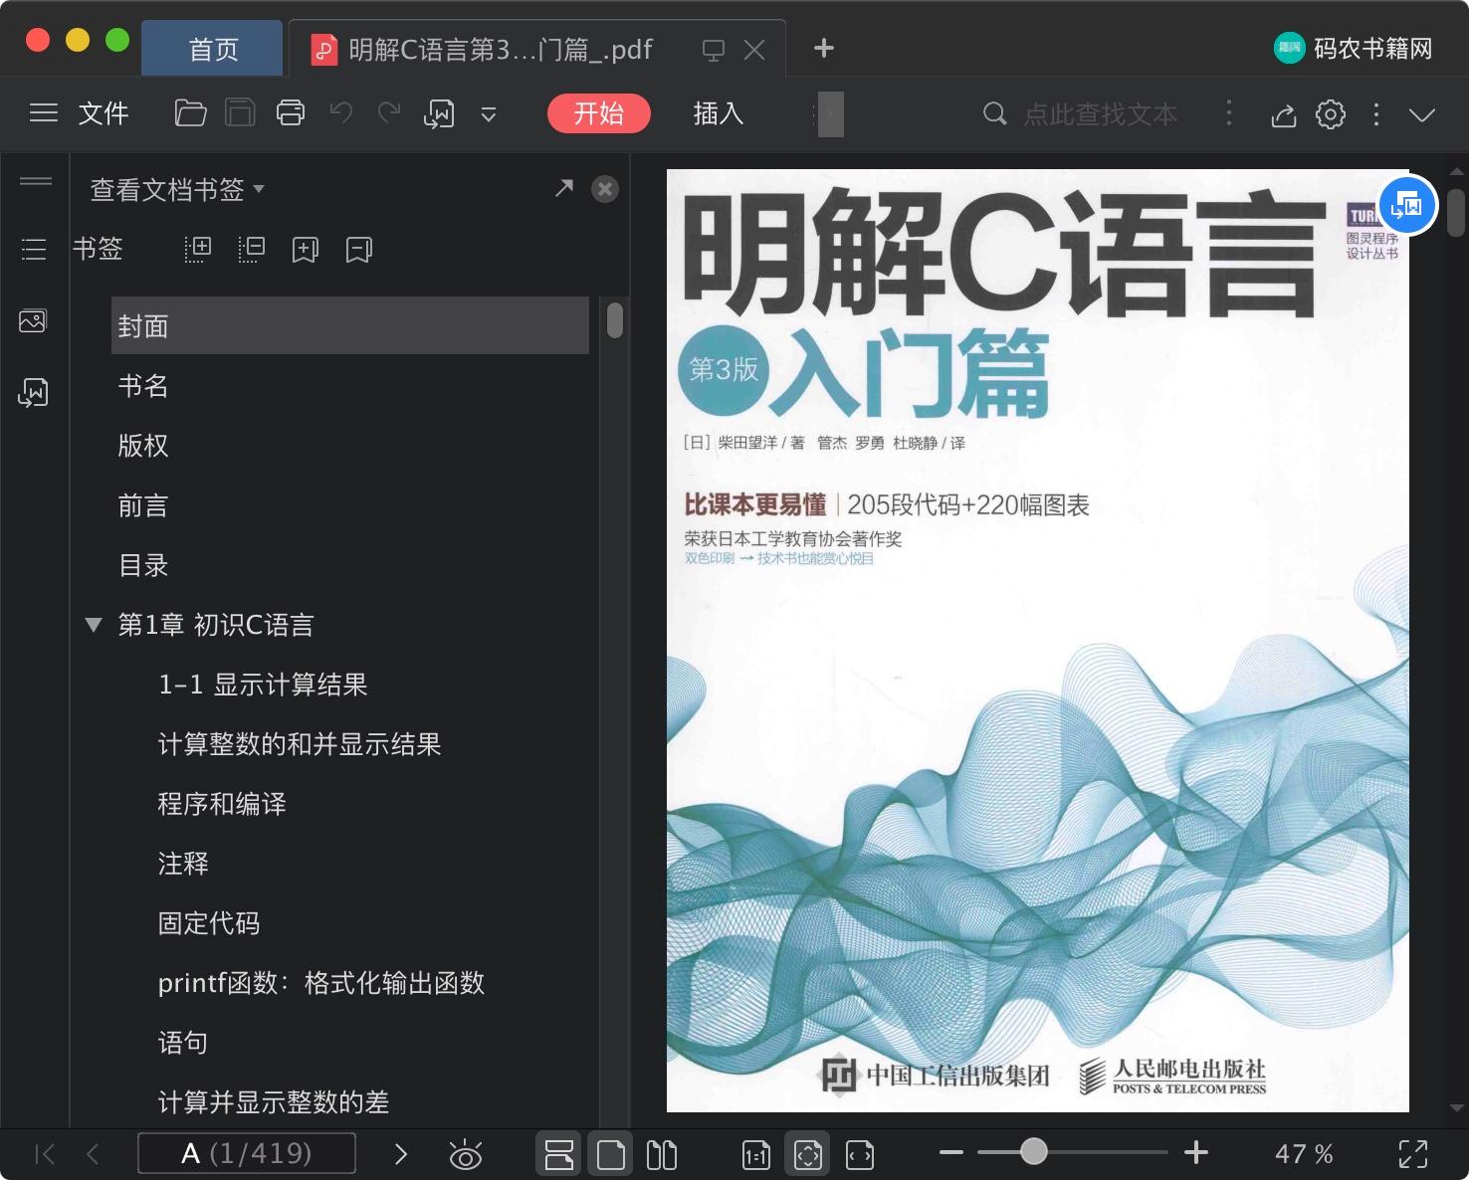This screenshot has width=1469, height=1180.
Task: Open the vertical dots more menu near settings
Action: pos(1376,114)
